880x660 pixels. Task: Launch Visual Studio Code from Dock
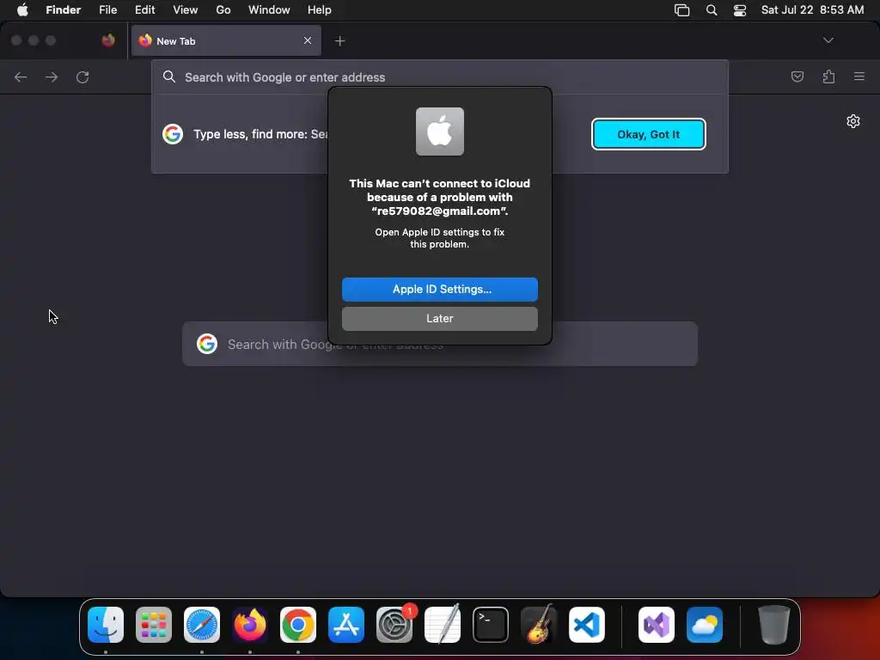586,625
